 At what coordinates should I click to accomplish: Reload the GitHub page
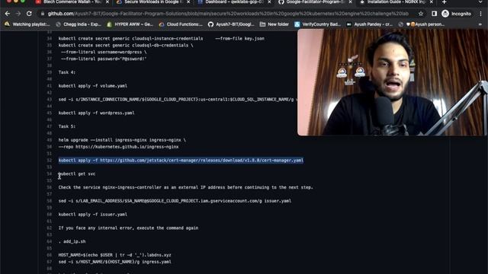29,14
